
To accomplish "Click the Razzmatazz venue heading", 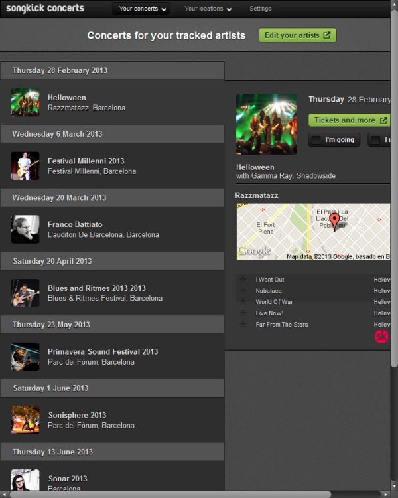I will 257,195.
